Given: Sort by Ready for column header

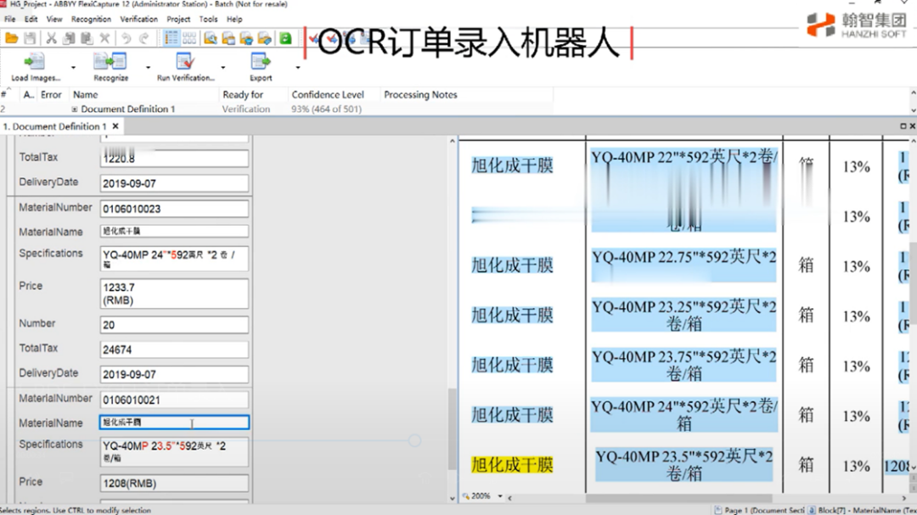Looking at the screenshot, I should tap(243, 95).
